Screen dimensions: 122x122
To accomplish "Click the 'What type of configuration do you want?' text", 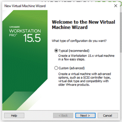I will pyautogui.click(x=79, y=41).
